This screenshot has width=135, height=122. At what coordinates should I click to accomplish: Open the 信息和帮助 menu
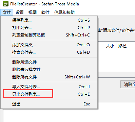(64, 12)
